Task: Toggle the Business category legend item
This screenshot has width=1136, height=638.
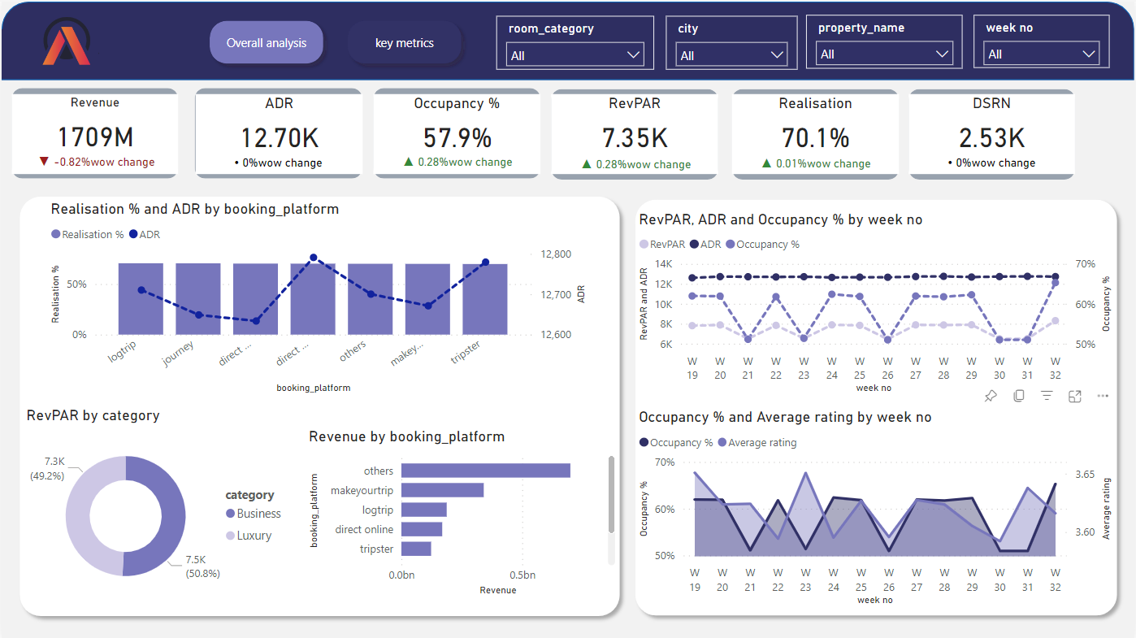Action: tap(231, 514)
